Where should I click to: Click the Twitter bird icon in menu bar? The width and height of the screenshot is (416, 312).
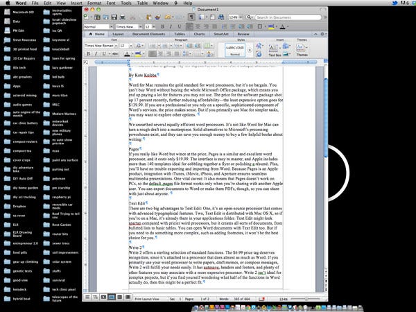tap(395, 3)
